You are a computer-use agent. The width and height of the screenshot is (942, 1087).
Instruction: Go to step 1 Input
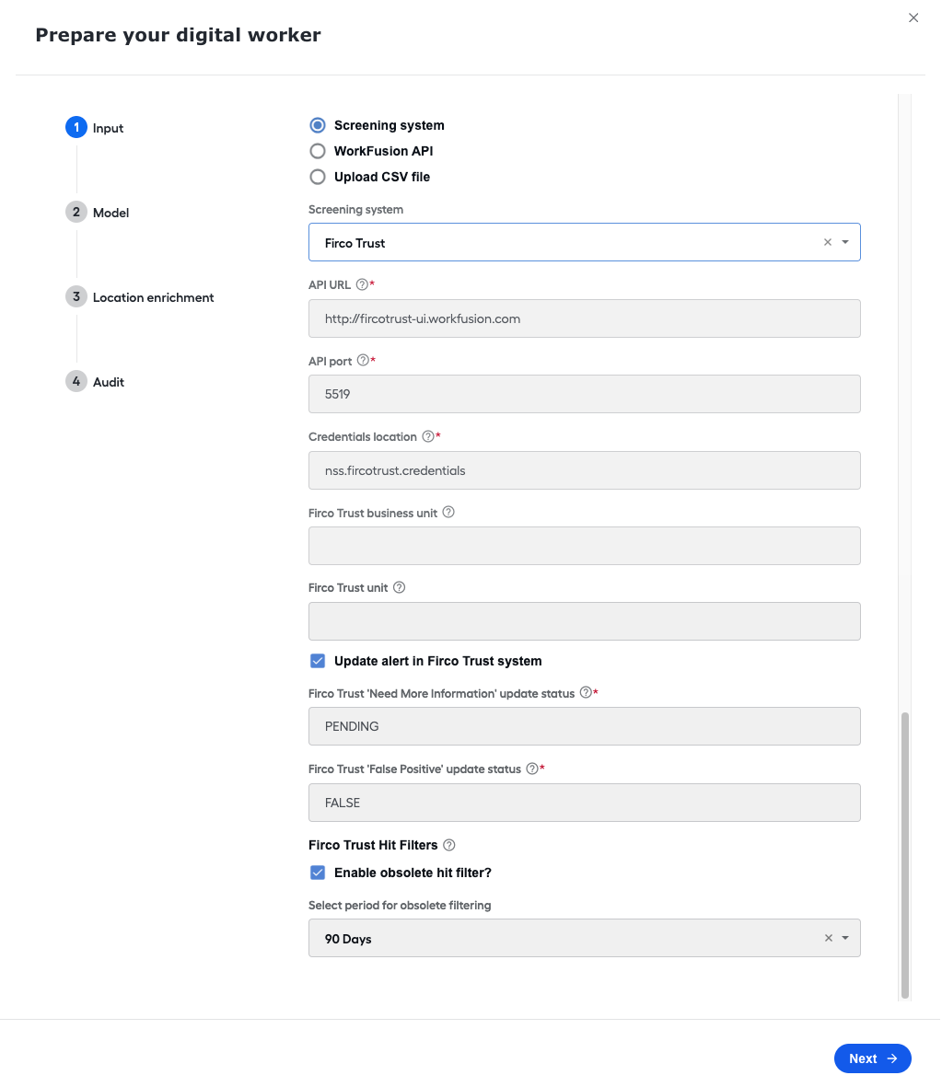(94, 128)
